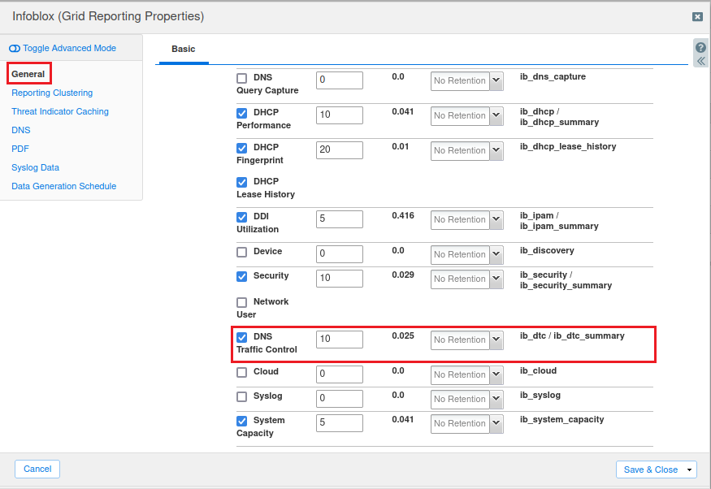Open Reporting Clustering section
The height and width of the screenshot is (489, 711).
tap(52, 93)
